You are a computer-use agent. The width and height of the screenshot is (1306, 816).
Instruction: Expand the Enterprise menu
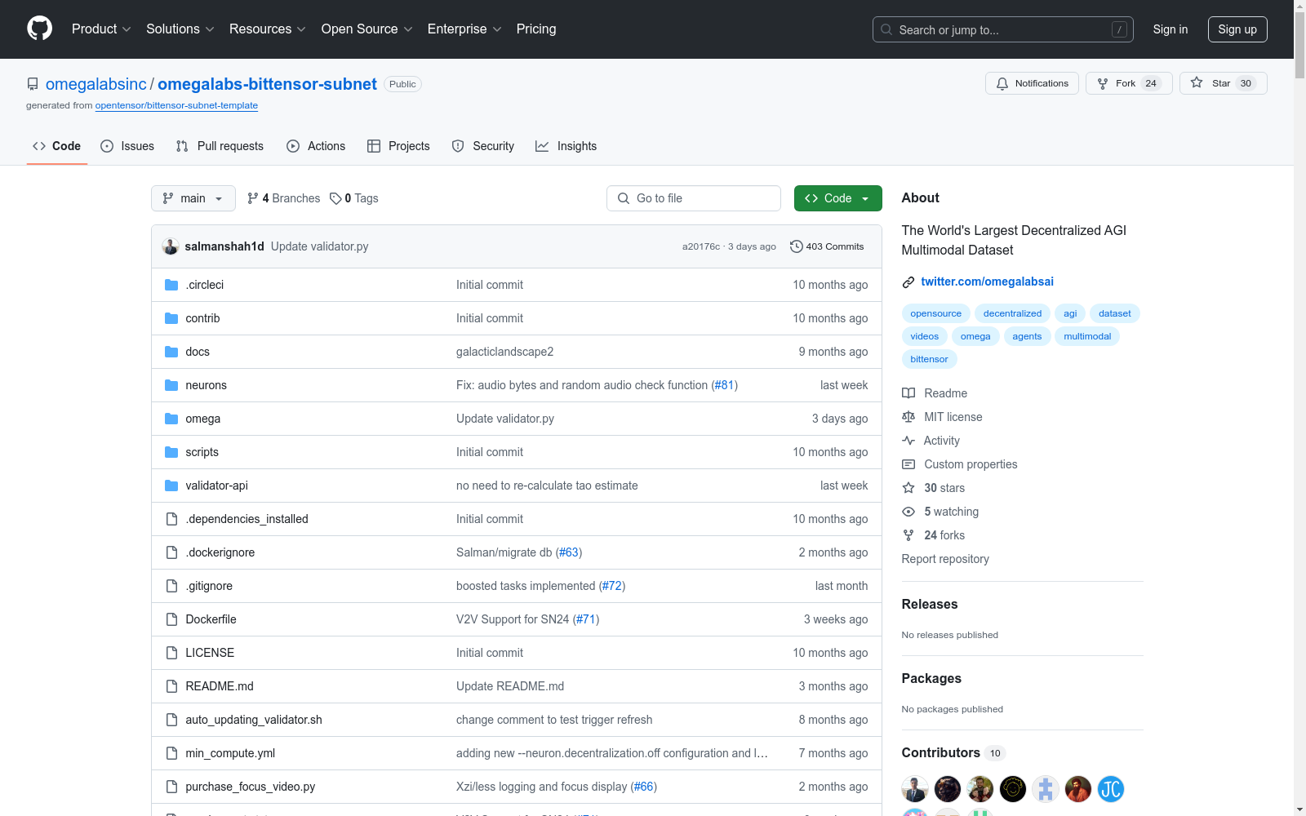click(464, 29)
